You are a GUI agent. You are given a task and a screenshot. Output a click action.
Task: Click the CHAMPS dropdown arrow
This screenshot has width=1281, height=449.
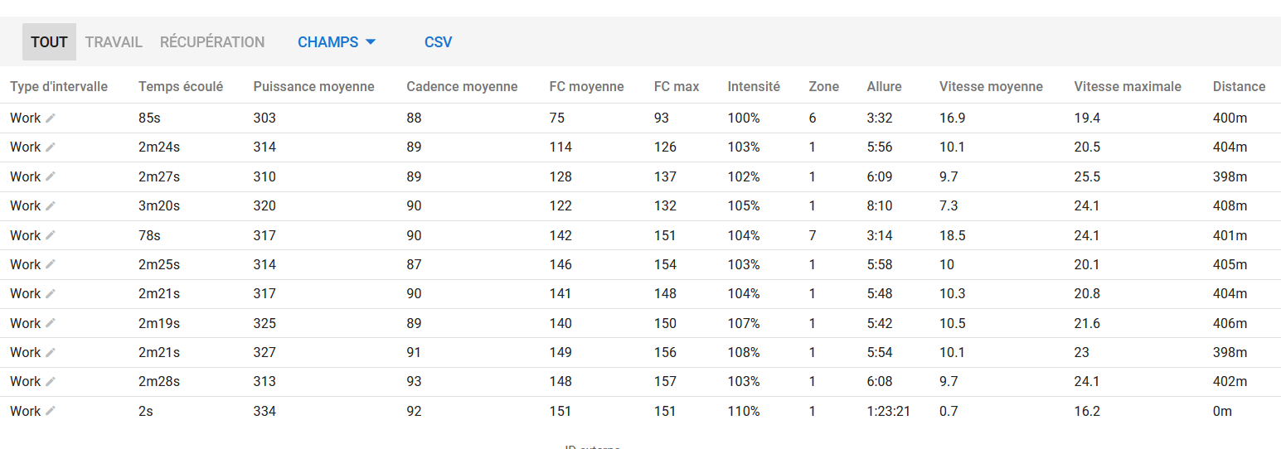point(371,42)
